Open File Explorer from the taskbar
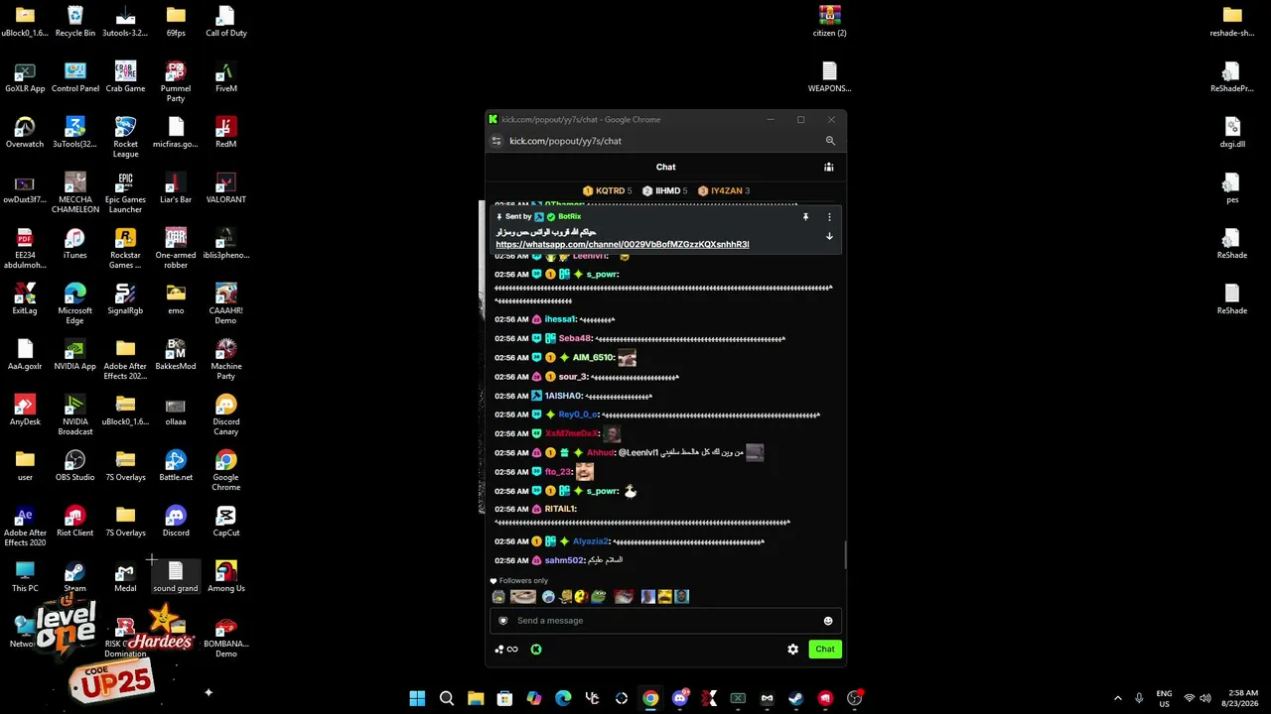 [476, 698]
